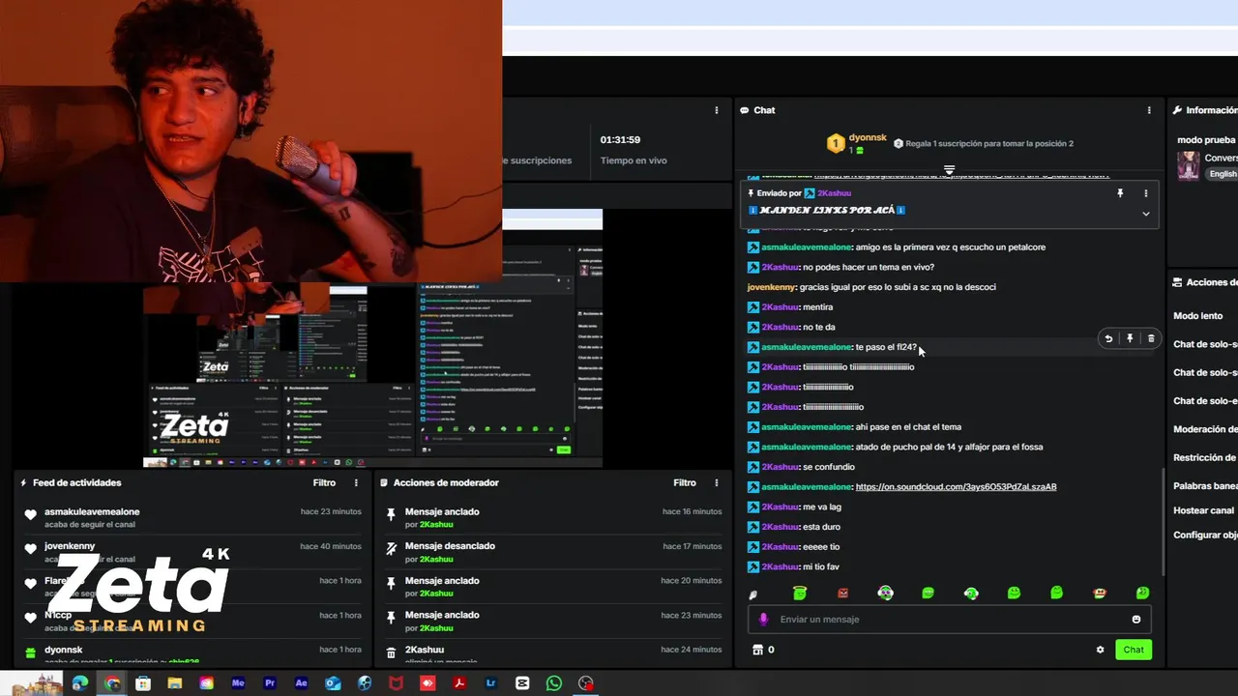
Task: Open Microsoft Edge from taskbar
Action: click(x=79, y=683)
